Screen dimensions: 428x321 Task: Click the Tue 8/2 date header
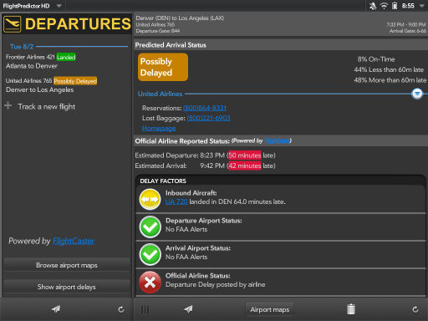coord(22,47)
